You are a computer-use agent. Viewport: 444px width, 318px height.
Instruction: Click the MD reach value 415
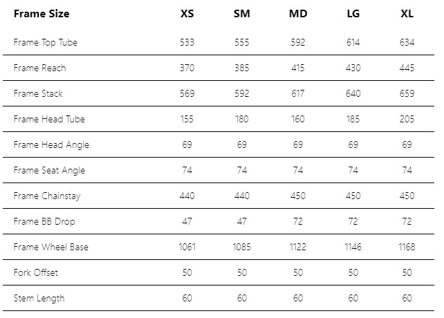298,68
